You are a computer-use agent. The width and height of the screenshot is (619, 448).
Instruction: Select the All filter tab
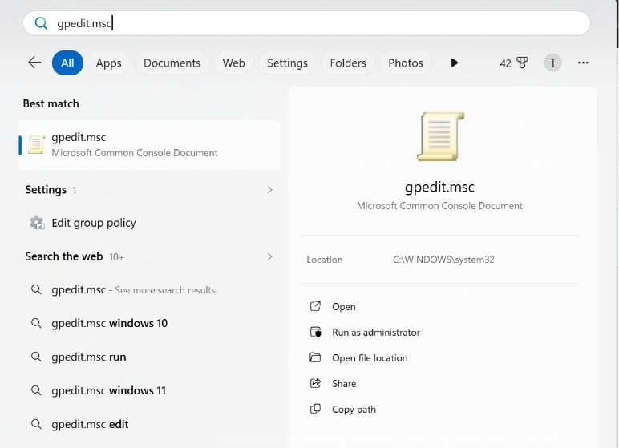(67, 63)
